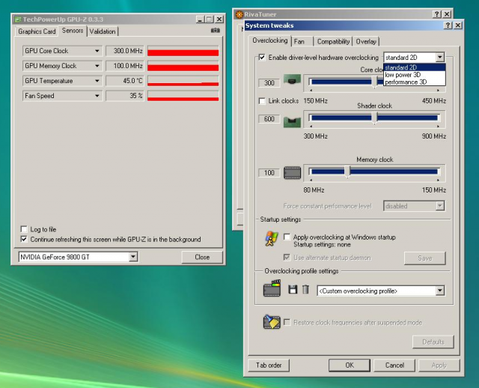Click the Close button in GPU-Z
Viewport: 479px width, 388px height.
tap(202, 257)
